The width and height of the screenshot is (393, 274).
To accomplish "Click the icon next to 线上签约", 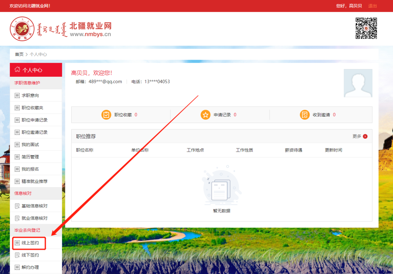I will (17, 243).
